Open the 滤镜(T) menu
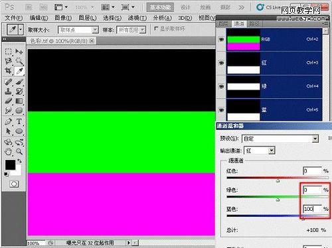The height and width of the screenshot is (248, 332). (x=137, y=18)
